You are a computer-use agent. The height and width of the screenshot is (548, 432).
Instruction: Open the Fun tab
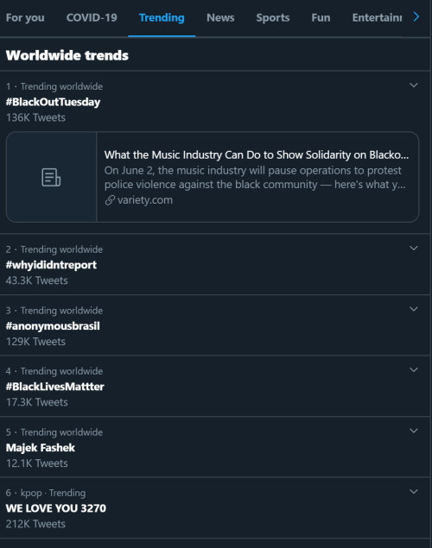(x=321, y=17)
